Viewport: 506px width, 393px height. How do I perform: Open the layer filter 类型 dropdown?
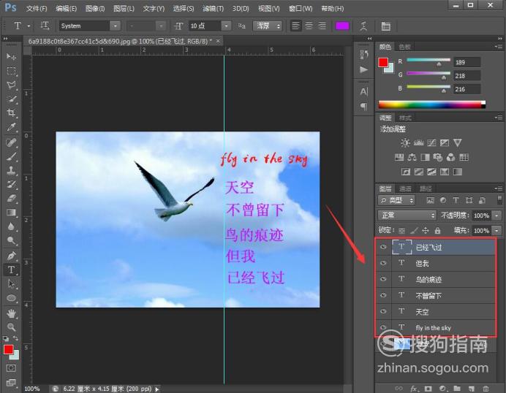(396, 200)
